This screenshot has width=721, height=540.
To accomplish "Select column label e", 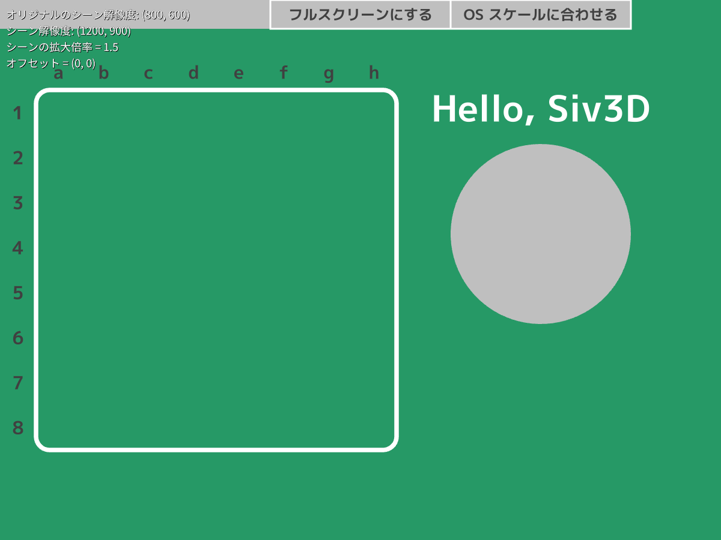I will tap(239, 74).
